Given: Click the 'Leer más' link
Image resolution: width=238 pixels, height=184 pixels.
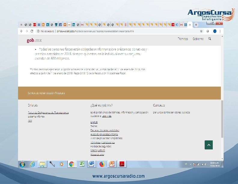Looking at the screenshot, I should pyautogui.click(x=107, y=116).
